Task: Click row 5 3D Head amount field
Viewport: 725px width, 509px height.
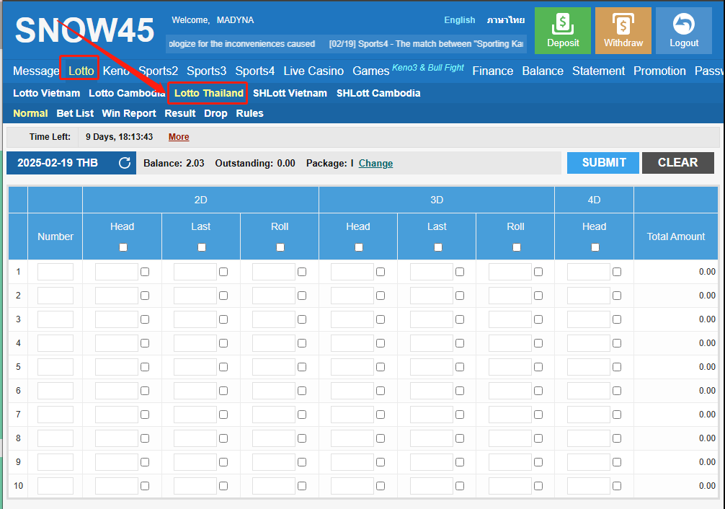Action: [x=352, y=367]
